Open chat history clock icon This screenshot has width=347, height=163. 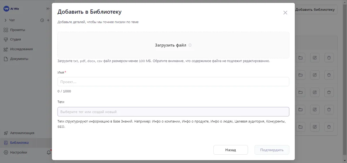coord(42,20)
